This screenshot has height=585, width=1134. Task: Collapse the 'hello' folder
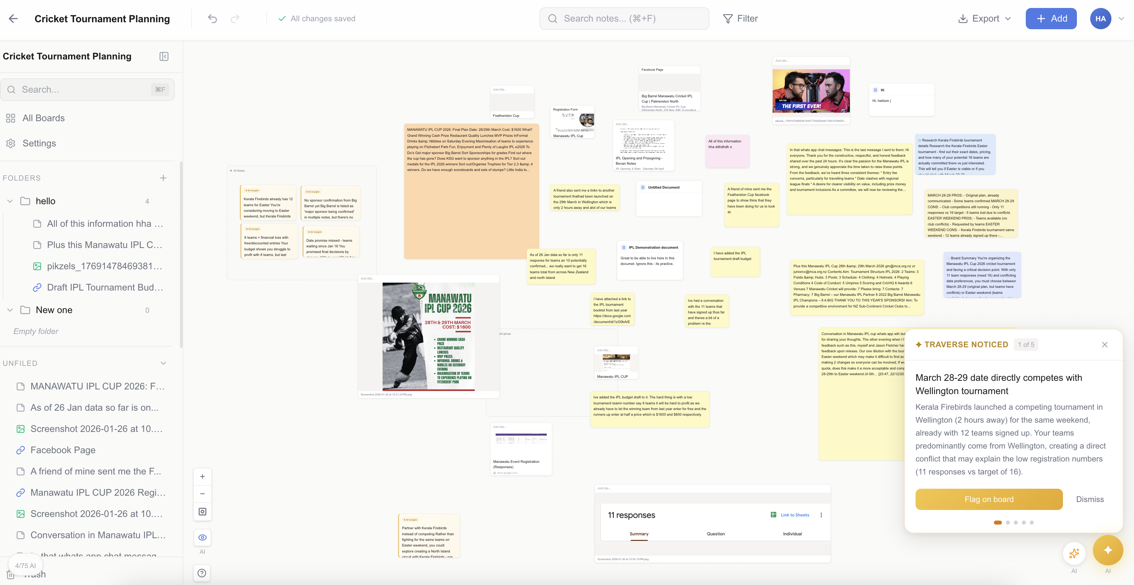pos(10,201)
